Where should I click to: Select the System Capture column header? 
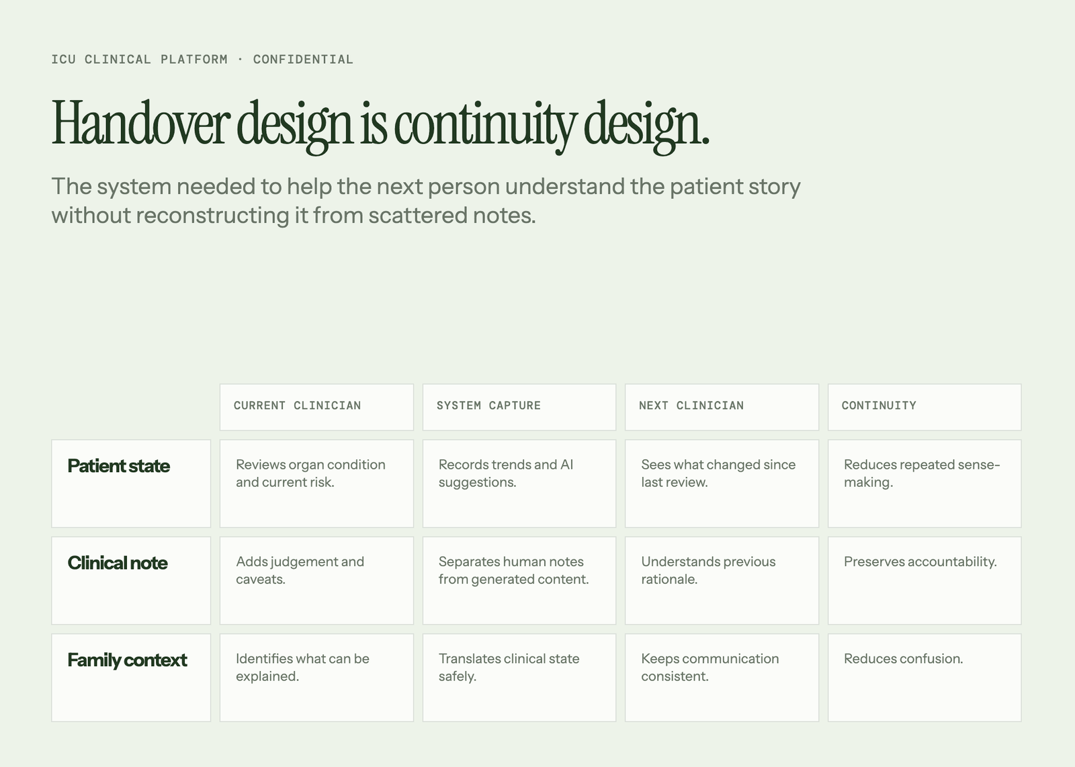pos(519,407)
